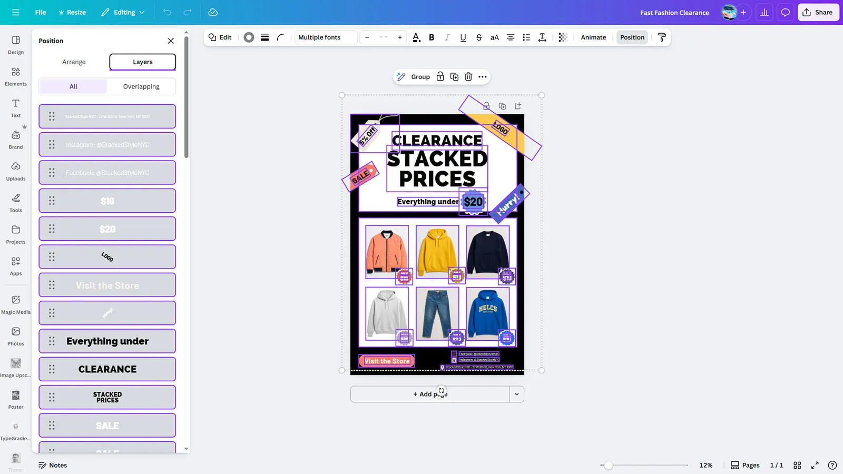Click the Share button

coord(818,13)
